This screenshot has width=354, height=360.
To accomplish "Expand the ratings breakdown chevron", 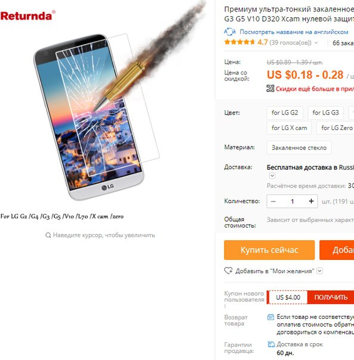I will click(316, 43).
